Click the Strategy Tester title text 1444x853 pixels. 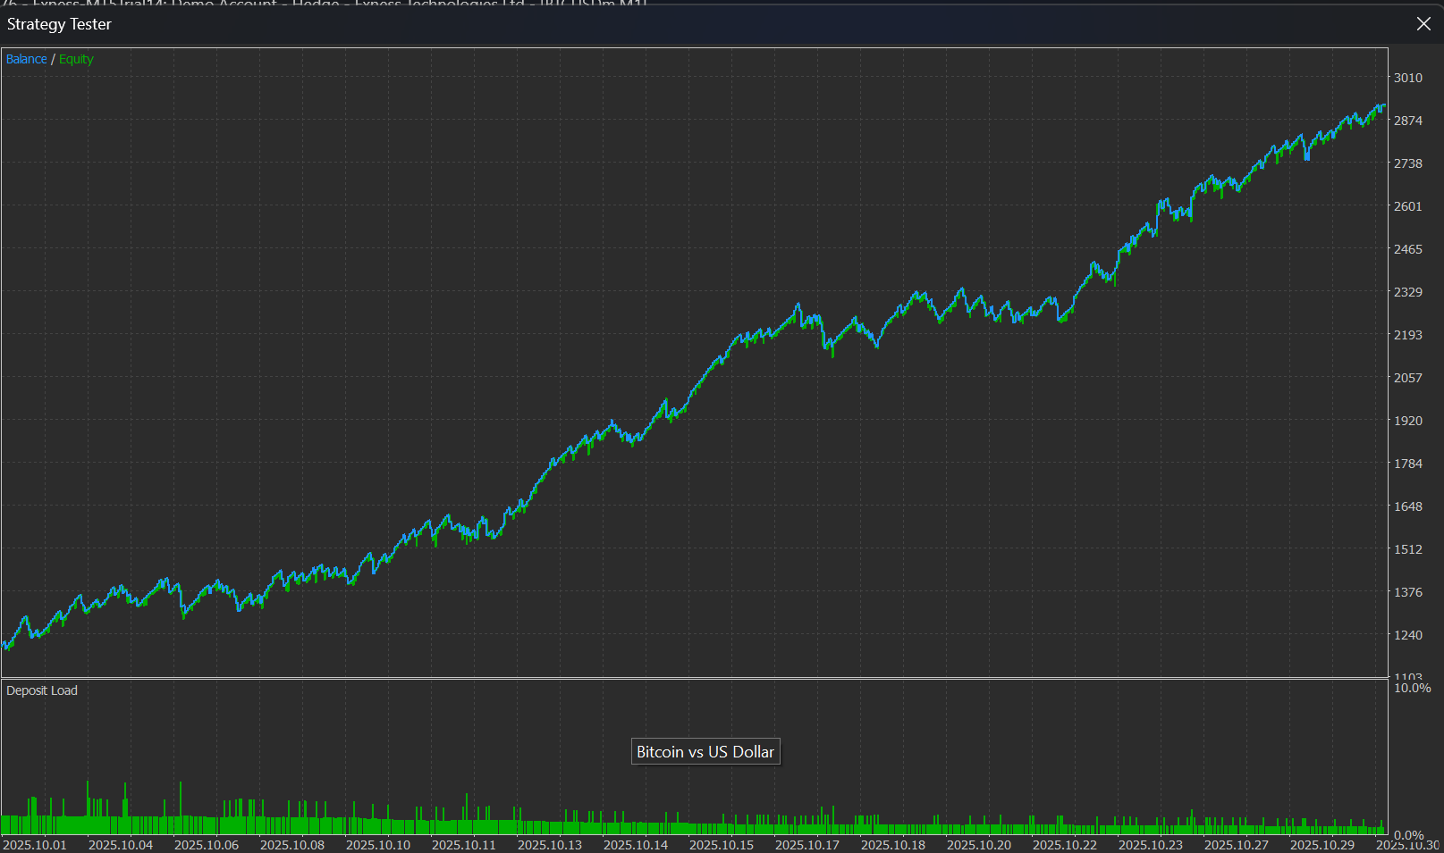click(x=59, y=24)
